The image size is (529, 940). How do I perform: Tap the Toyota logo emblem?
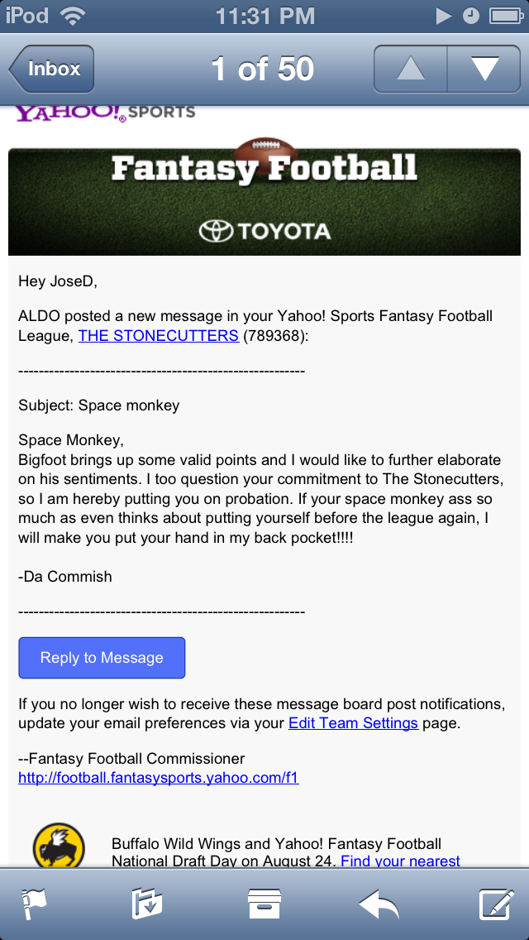216,232
